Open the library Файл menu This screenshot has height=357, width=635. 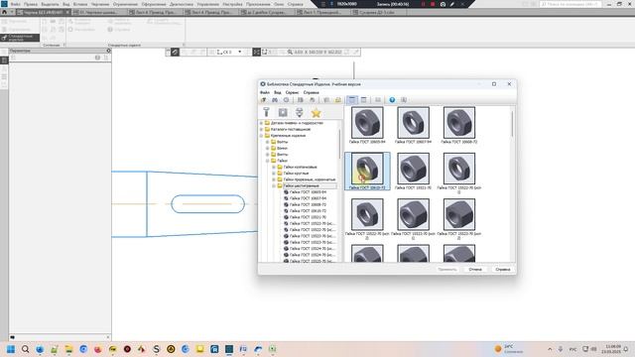pos(265,92)
